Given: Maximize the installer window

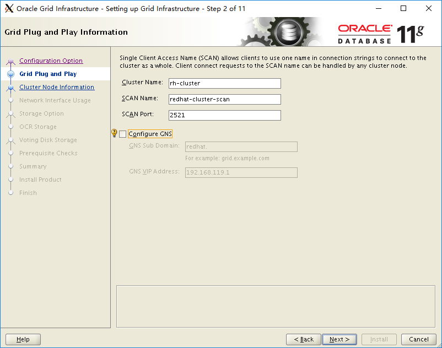Looking at the screenshot, I should 403,8.
